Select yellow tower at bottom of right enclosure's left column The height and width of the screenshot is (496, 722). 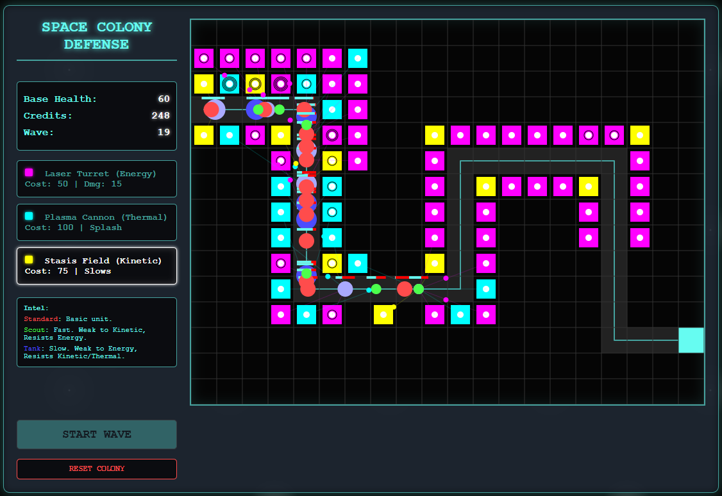435,263
